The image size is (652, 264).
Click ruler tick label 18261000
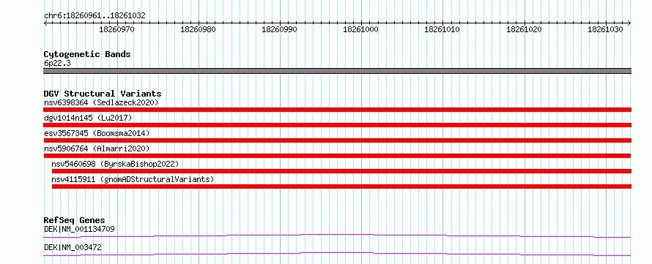click(x=360, y=30)
